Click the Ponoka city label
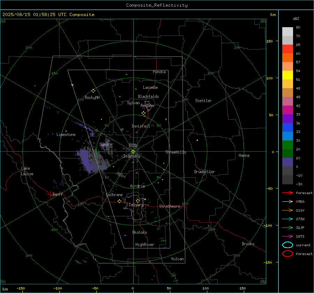The image size is (314, 293). pyautogui.click(x=159, y=72)
